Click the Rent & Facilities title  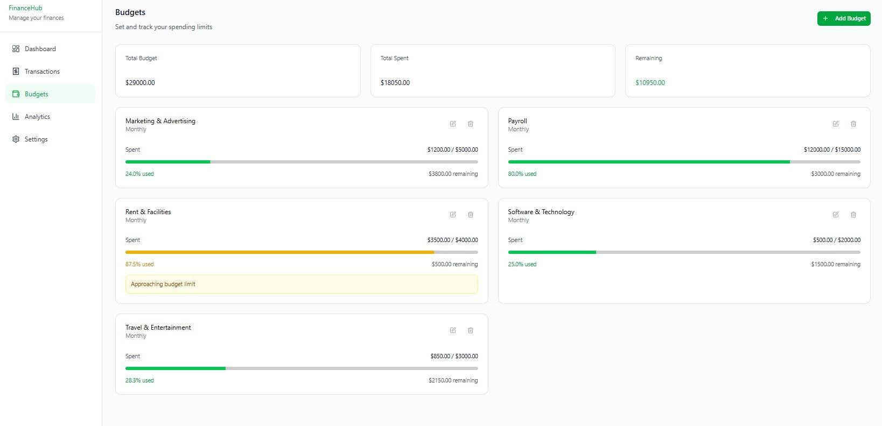pos(148,212)
